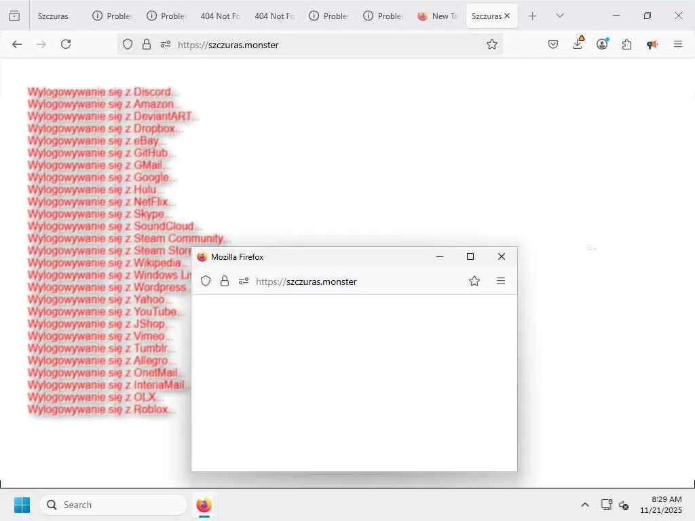The width and height of the screenshot is (695, 521).
Task: Open the Downloads panel
Action: [578, 43]
